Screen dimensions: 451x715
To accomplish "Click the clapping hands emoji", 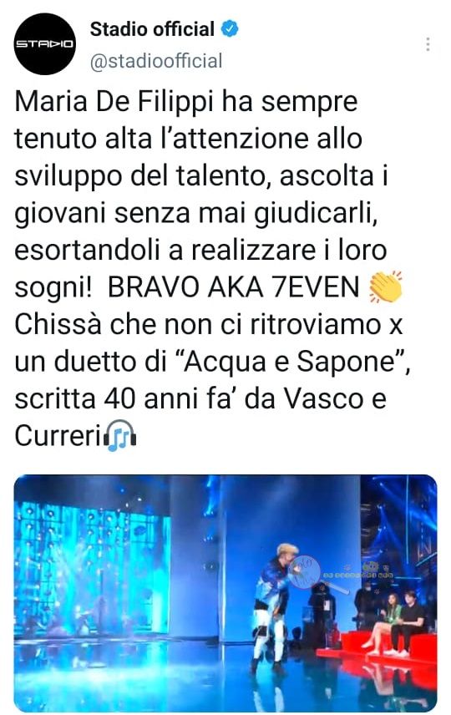I will 385,287.
